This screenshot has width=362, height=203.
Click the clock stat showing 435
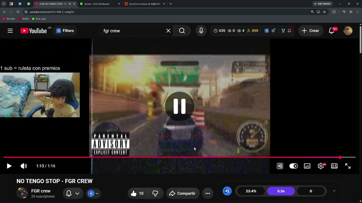pyautogui.click(x=219, y=31)
